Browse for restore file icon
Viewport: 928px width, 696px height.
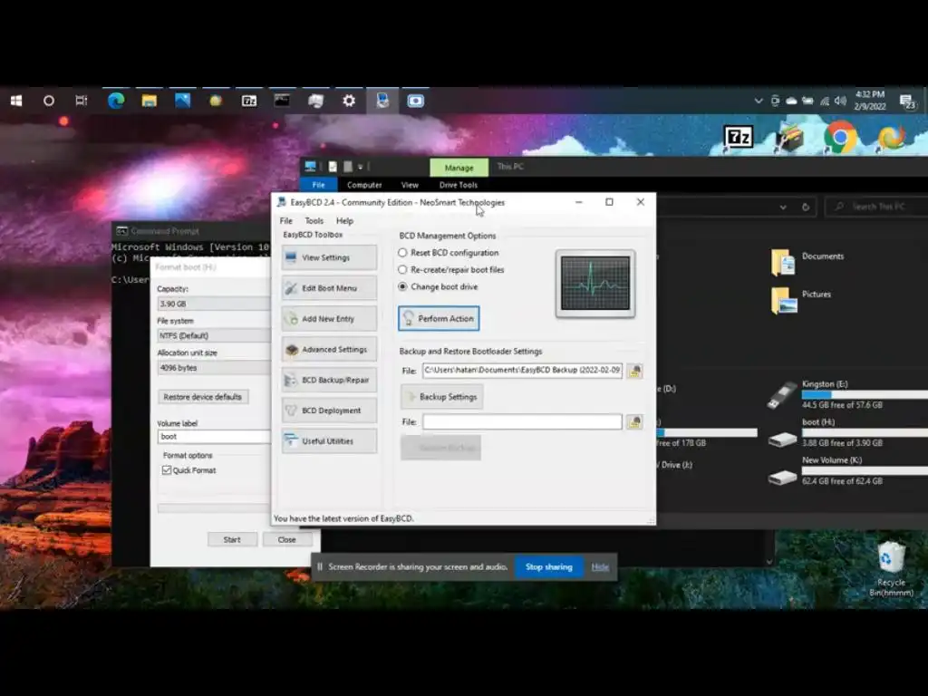point(634,422)
